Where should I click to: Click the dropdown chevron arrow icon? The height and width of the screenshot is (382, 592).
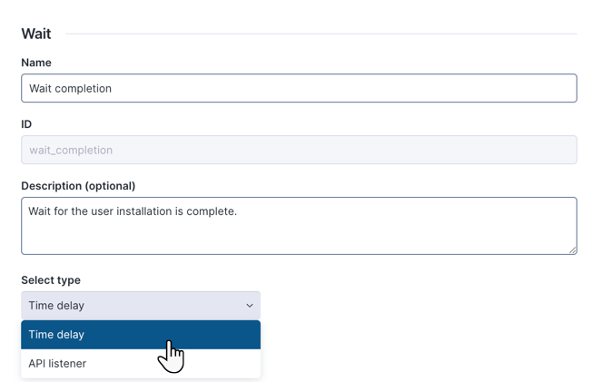250,306
